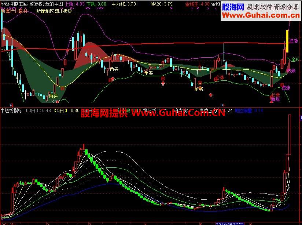Click the 上轨: 4.83 readout
Viewport: 302px width, 225px height.
point(74,4)
